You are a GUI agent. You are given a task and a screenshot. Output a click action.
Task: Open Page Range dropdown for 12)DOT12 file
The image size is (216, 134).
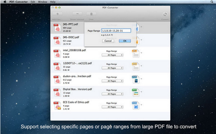[112, 68]
